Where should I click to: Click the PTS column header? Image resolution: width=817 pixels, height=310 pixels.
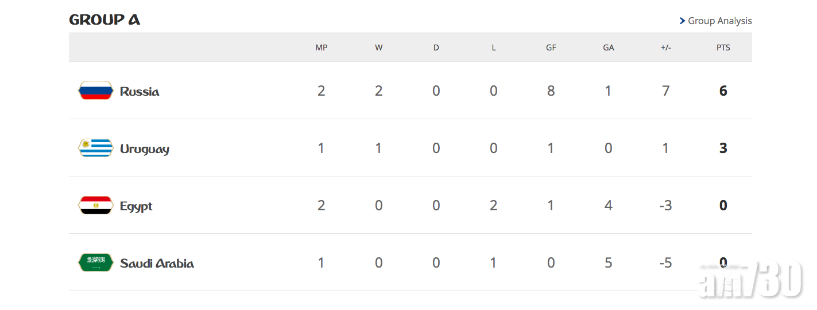click(723, 48)
